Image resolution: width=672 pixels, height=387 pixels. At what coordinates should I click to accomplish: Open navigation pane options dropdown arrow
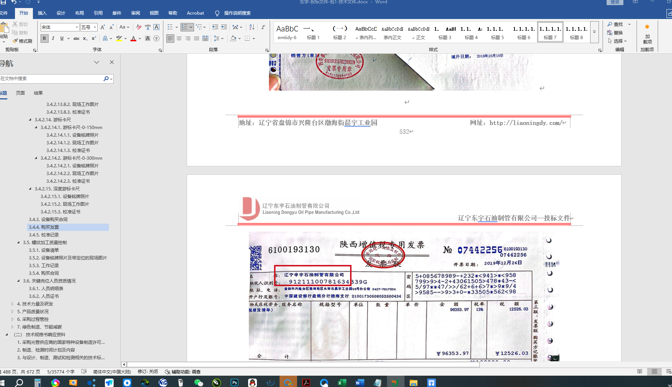click(x=96, y=62)
